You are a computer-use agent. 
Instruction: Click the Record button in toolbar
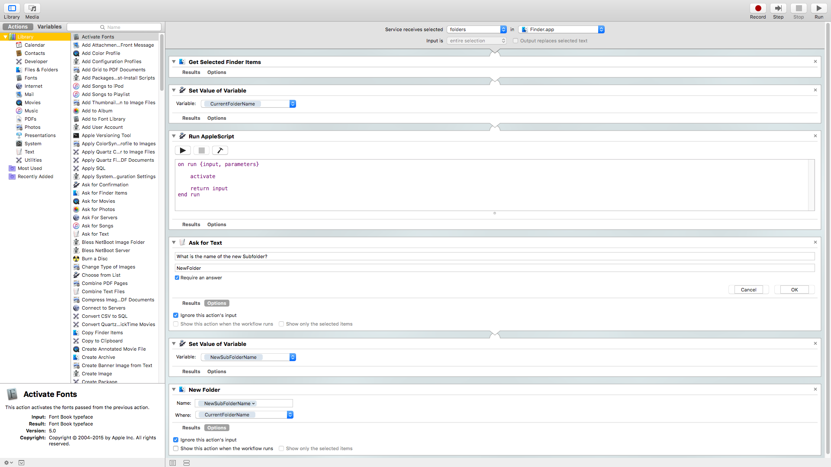coord(758,9)
